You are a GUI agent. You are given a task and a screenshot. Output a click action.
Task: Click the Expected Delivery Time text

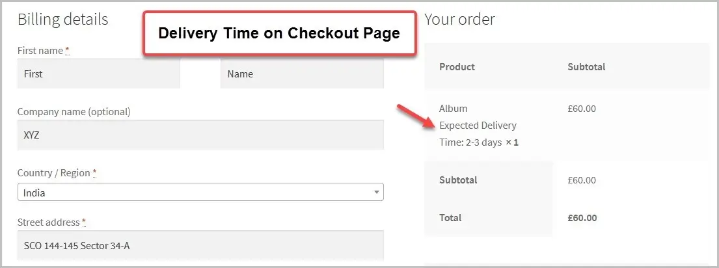point(478,134)
